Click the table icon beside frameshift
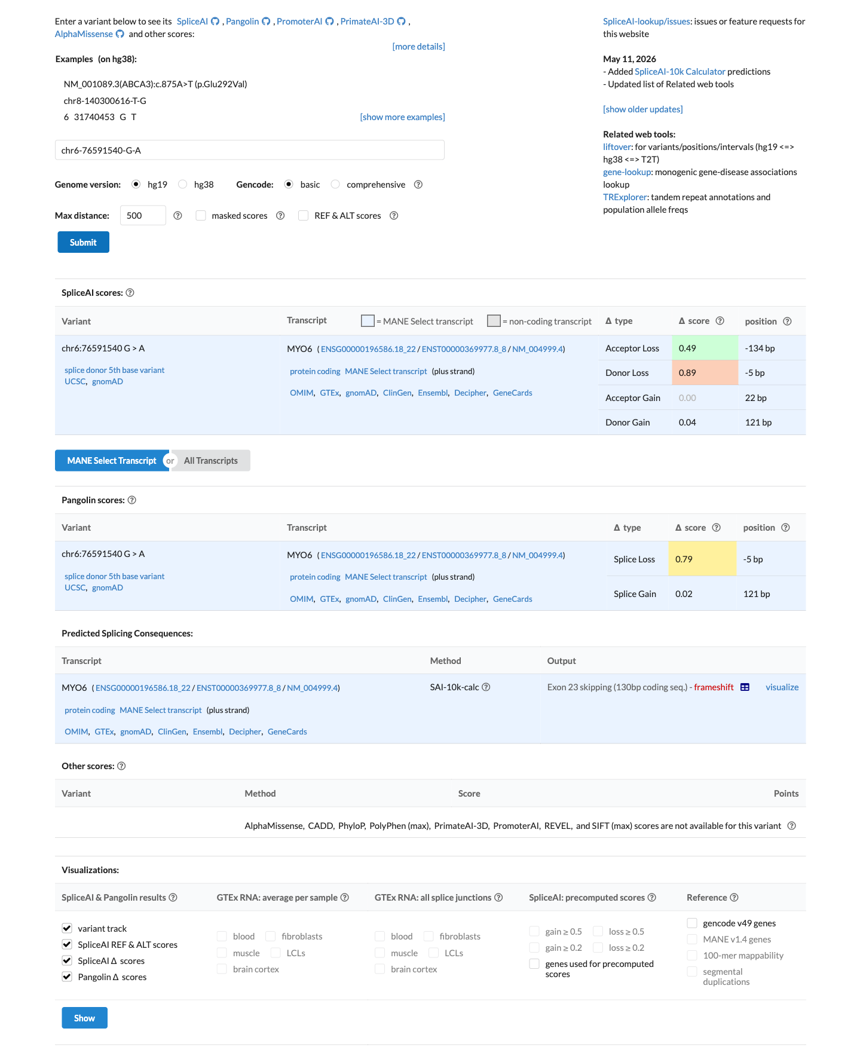 [x=745, y=687]
